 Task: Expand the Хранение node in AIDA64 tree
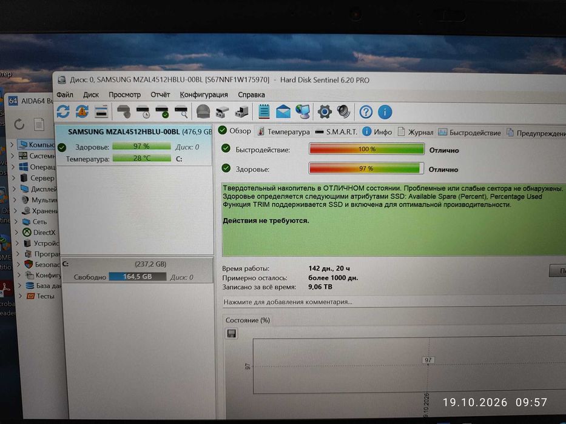coord(16,211)
